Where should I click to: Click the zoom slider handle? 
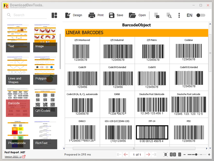point(196,154)
